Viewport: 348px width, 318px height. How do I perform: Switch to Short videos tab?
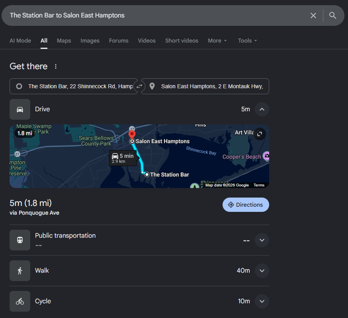coord(182,41)
